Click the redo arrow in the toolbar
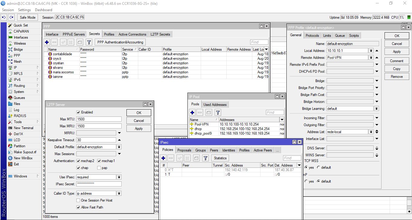The height and width of the screenshot is (220, 412). tap(11, 18)
